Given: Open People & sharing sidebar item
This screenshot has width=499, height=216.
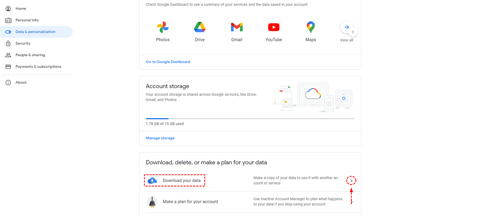Looking at the screenshot, I should [30, 55].
